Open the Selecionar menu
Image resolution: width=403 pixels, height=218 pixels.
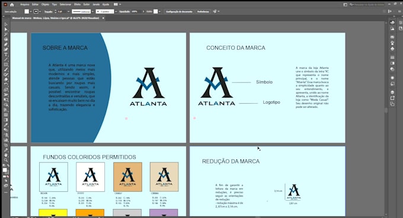coord(65,4)
